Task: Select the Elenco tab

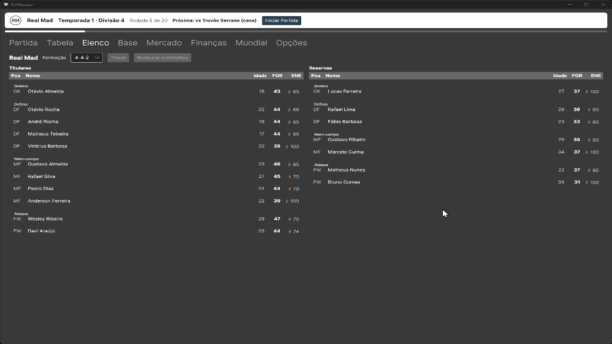Action: pos(96,42)
